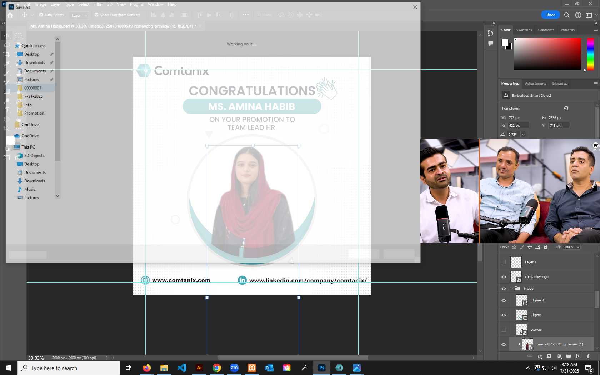Open Firefox from the taskbar
Image resolution: width=600 pixels, height=375 pixels.
pos(146,368)
